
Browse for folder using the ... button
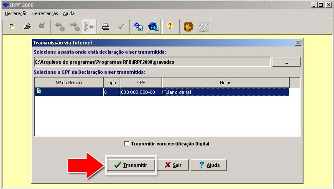[286, 62]
